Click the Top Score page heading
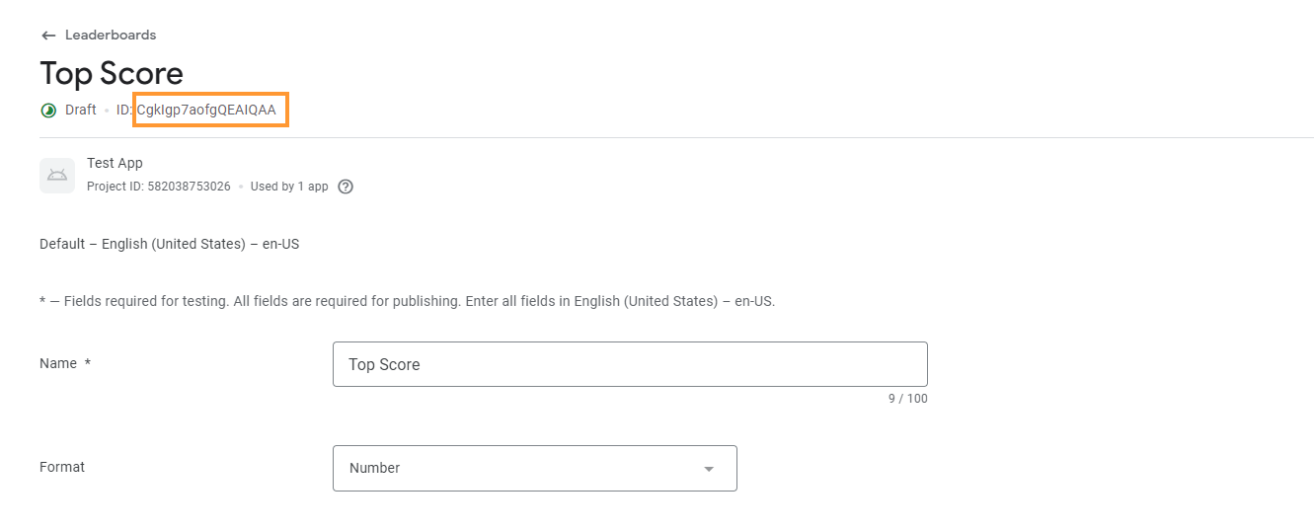 [112, 74]
